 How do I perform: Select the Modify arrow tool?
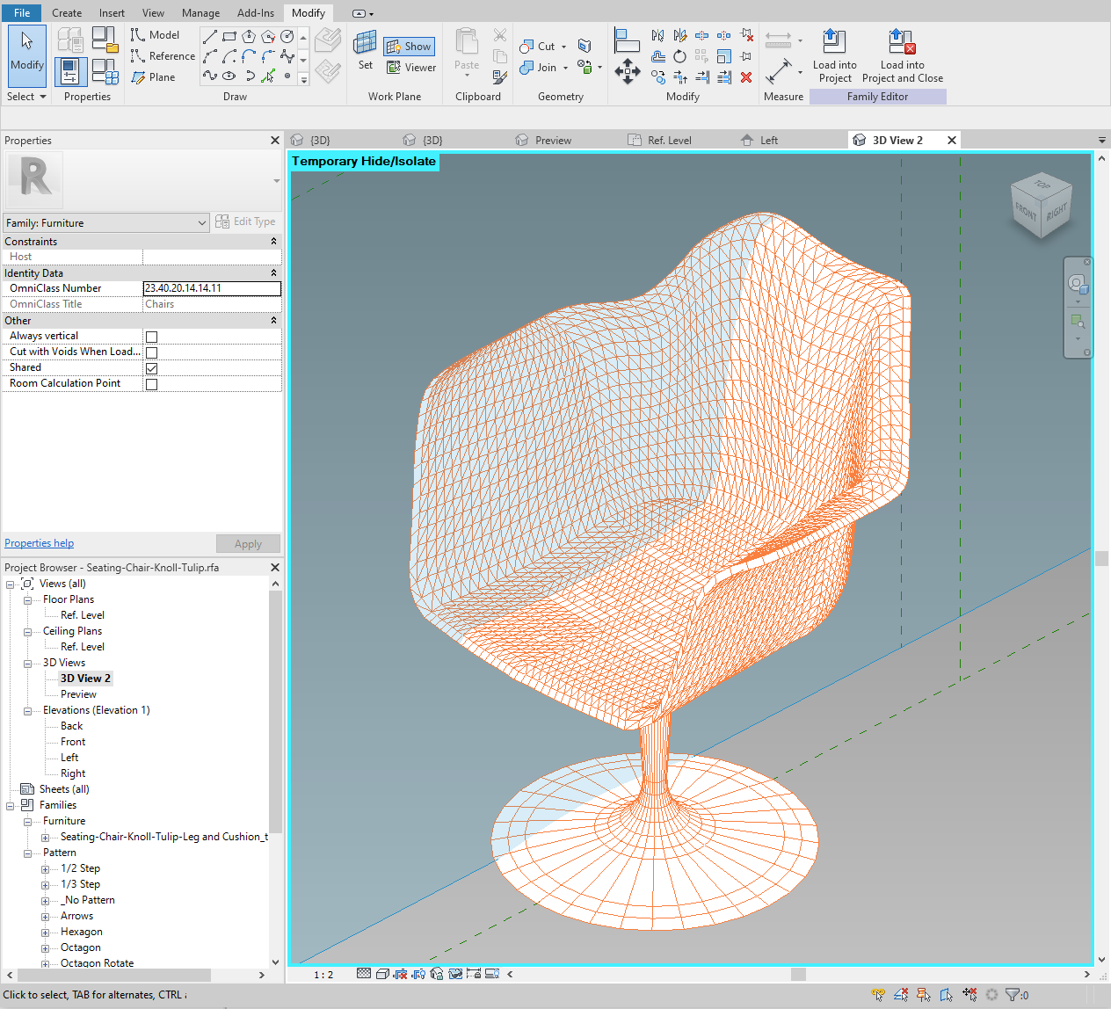click(27, 54)
